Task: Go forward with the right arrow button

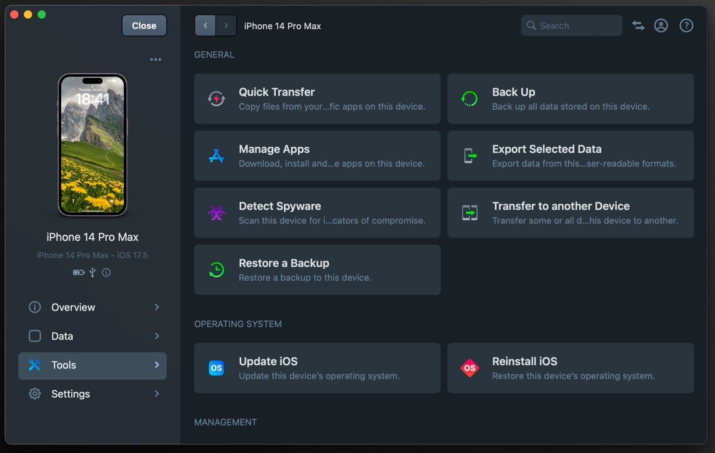Action: point(226,26)
